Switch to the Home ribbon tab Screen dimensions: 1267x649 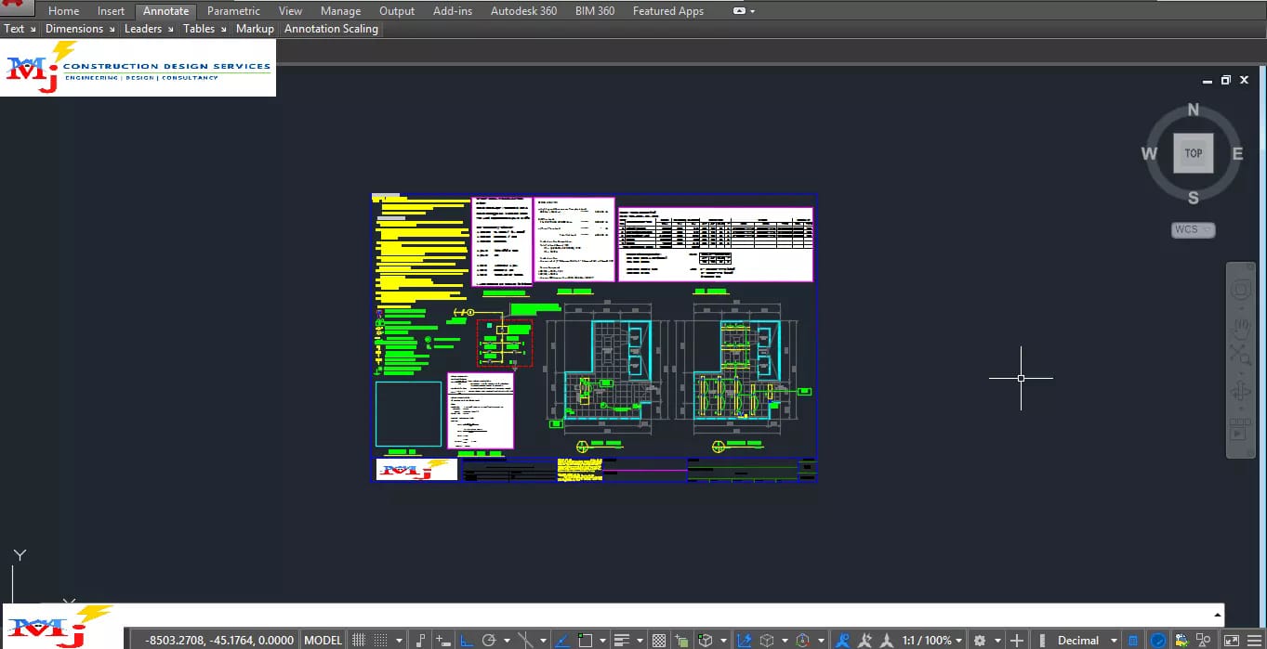click(63, 11)
